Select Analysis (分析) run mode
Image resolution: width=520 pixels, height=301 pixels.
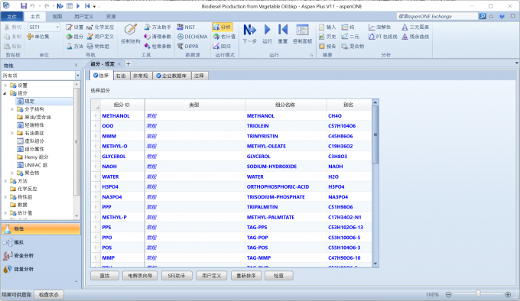click(x=222, y=28)
